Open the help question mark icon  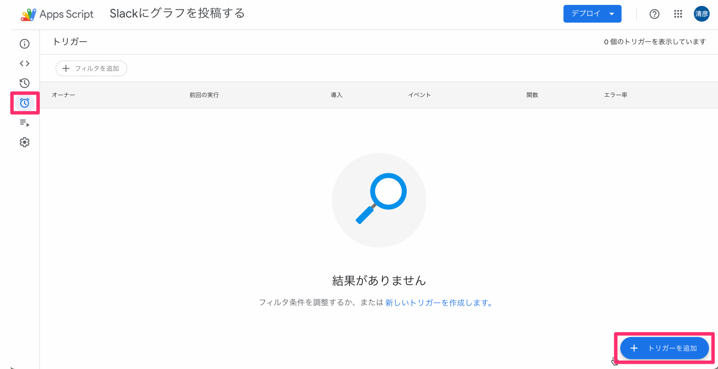click(x=654, y=14)
